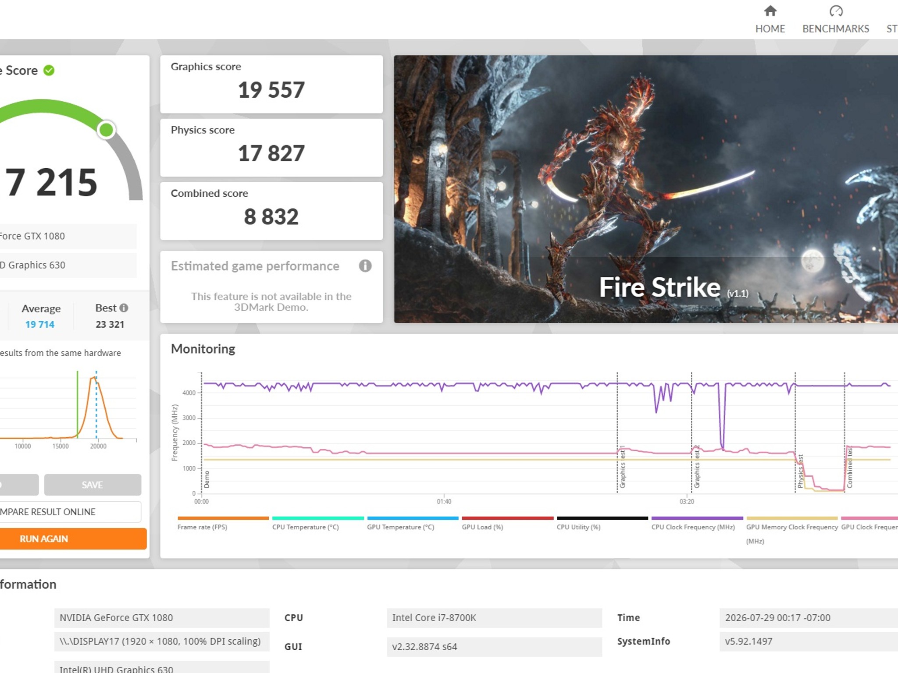Click the Best score 23 321
The width and height of the screenshot is (898, 673).
click(110, 324)
